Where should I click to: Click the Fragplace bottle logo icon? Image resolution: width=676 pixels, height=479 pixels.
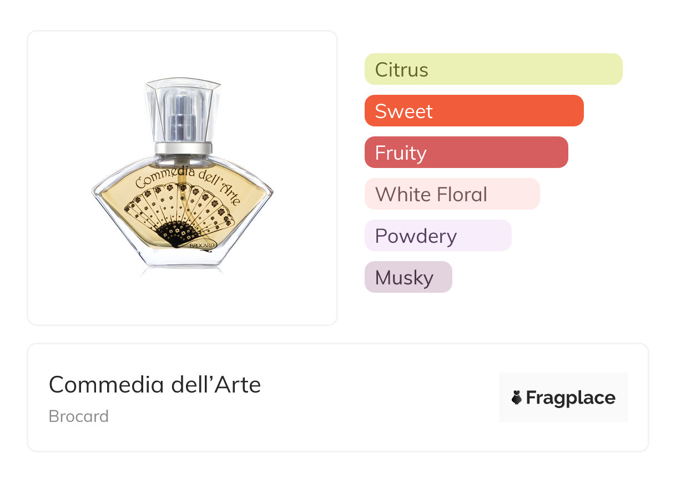(517, 398)
